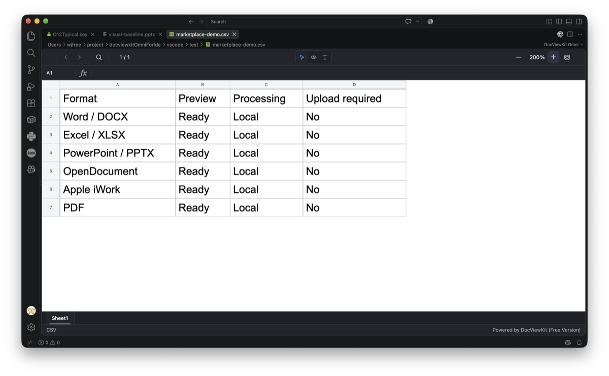Toggle the bottom panel
Viewport: 609px width, 376px height.
pyautogui.click(x=569, y=21)
